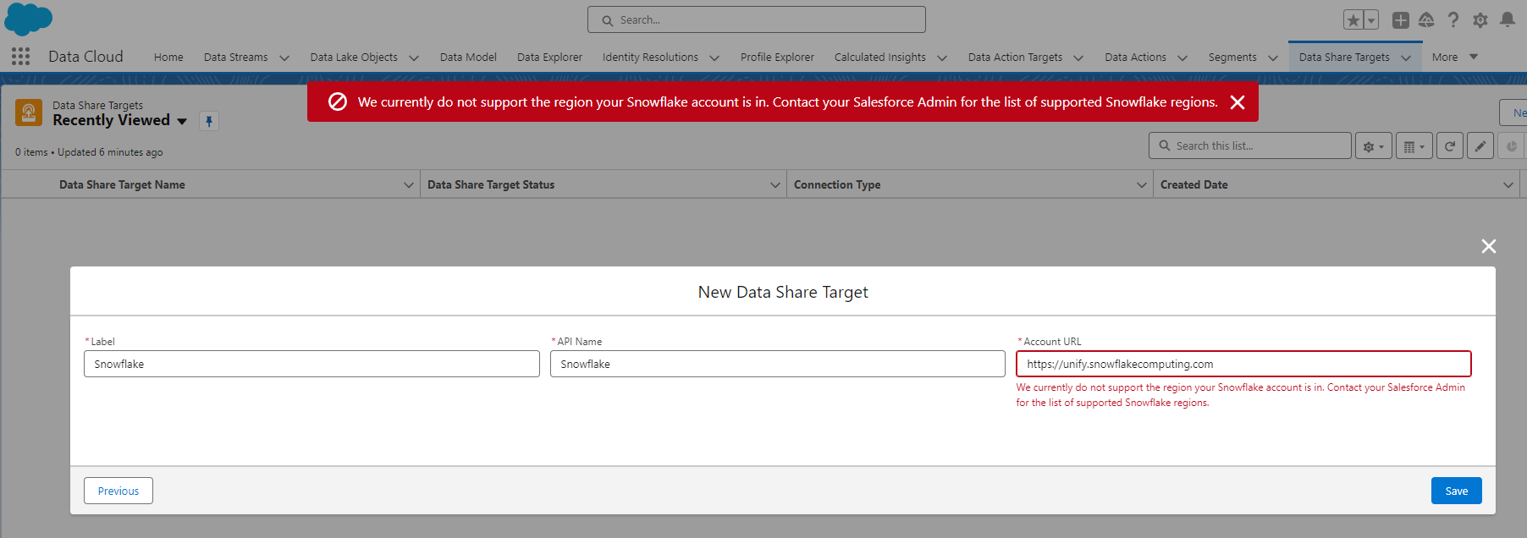Open the Recently Viewed list view dropdown
Screen dimensions: 1527x538
(182, 121)
